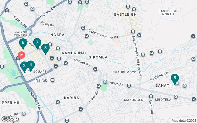Open map marker number 3
Viewport: 197px width, 123px height.
coord(46,49)
